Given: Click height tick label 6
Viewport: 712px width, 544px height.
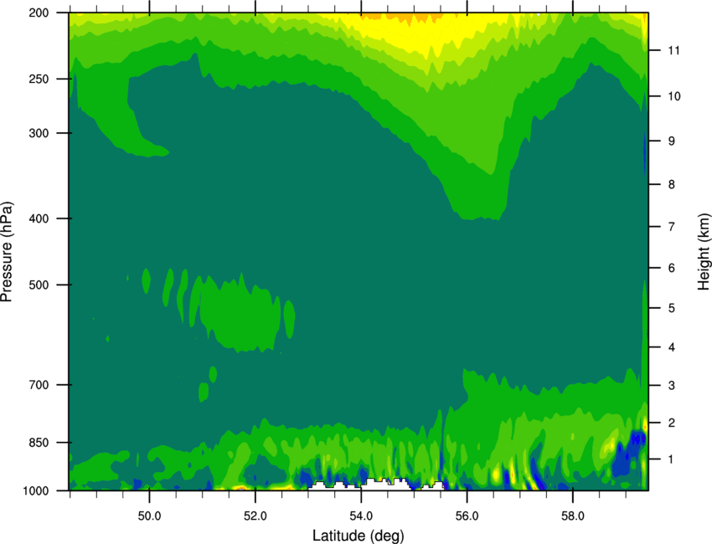Looking at the screenshot, I should (672, 268).
